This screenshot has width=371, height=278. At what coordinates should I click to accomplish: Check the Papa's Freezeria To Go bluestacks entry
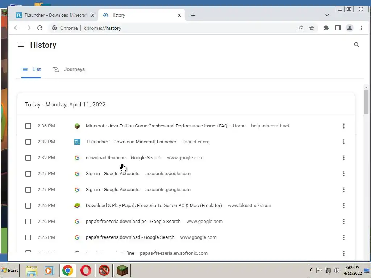[x=28, y=206]
